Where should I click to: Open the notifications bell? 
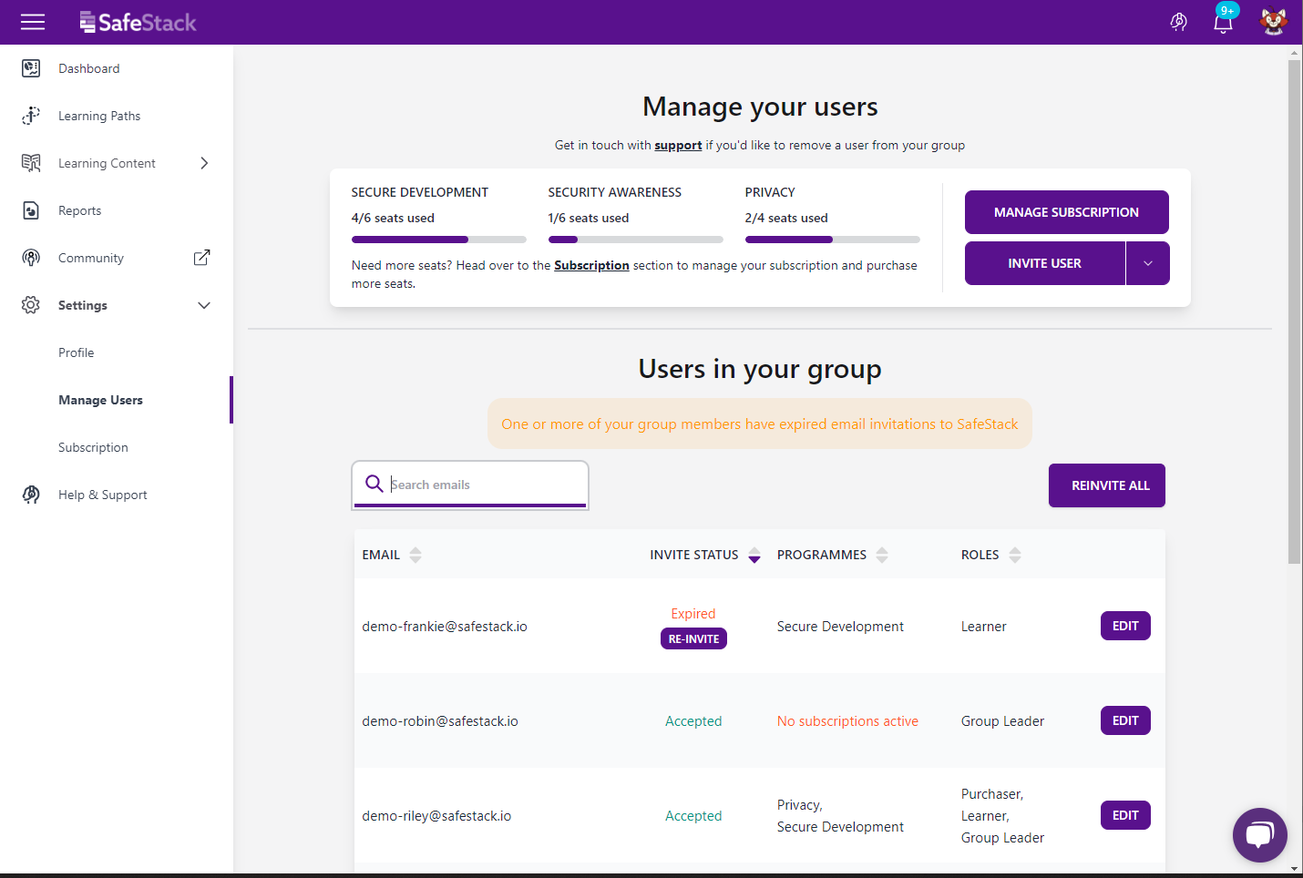(1223, 22)
